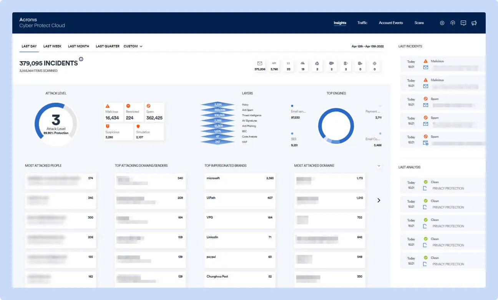Click the Malicious tile with 16,434
This screenshot has height=300, width=498.
click(113, 112)
